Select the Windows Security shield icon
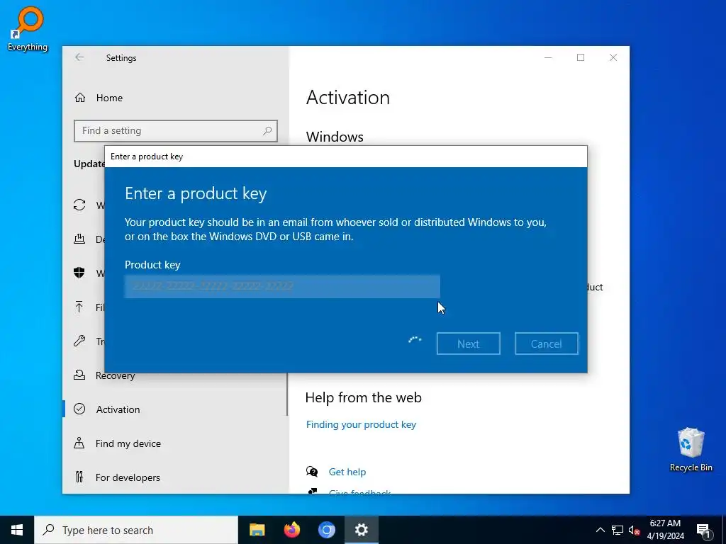Screen dimensions: 726x544 pyautogui.click(x=79, y=273)
